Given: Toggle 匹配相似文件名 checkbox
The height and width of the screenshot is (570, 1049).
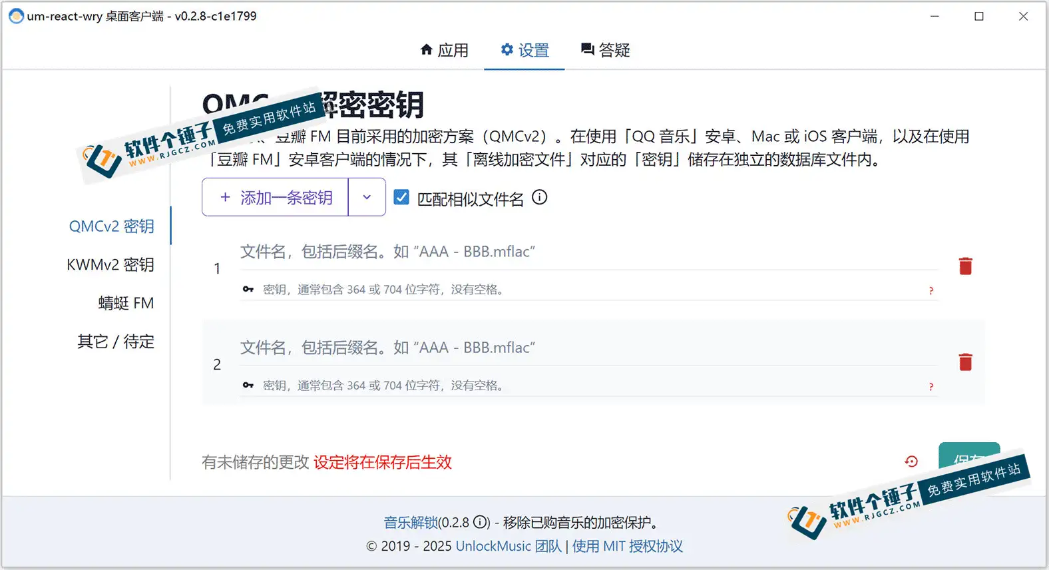Looking at the screenshot, I should click(401, 197).
